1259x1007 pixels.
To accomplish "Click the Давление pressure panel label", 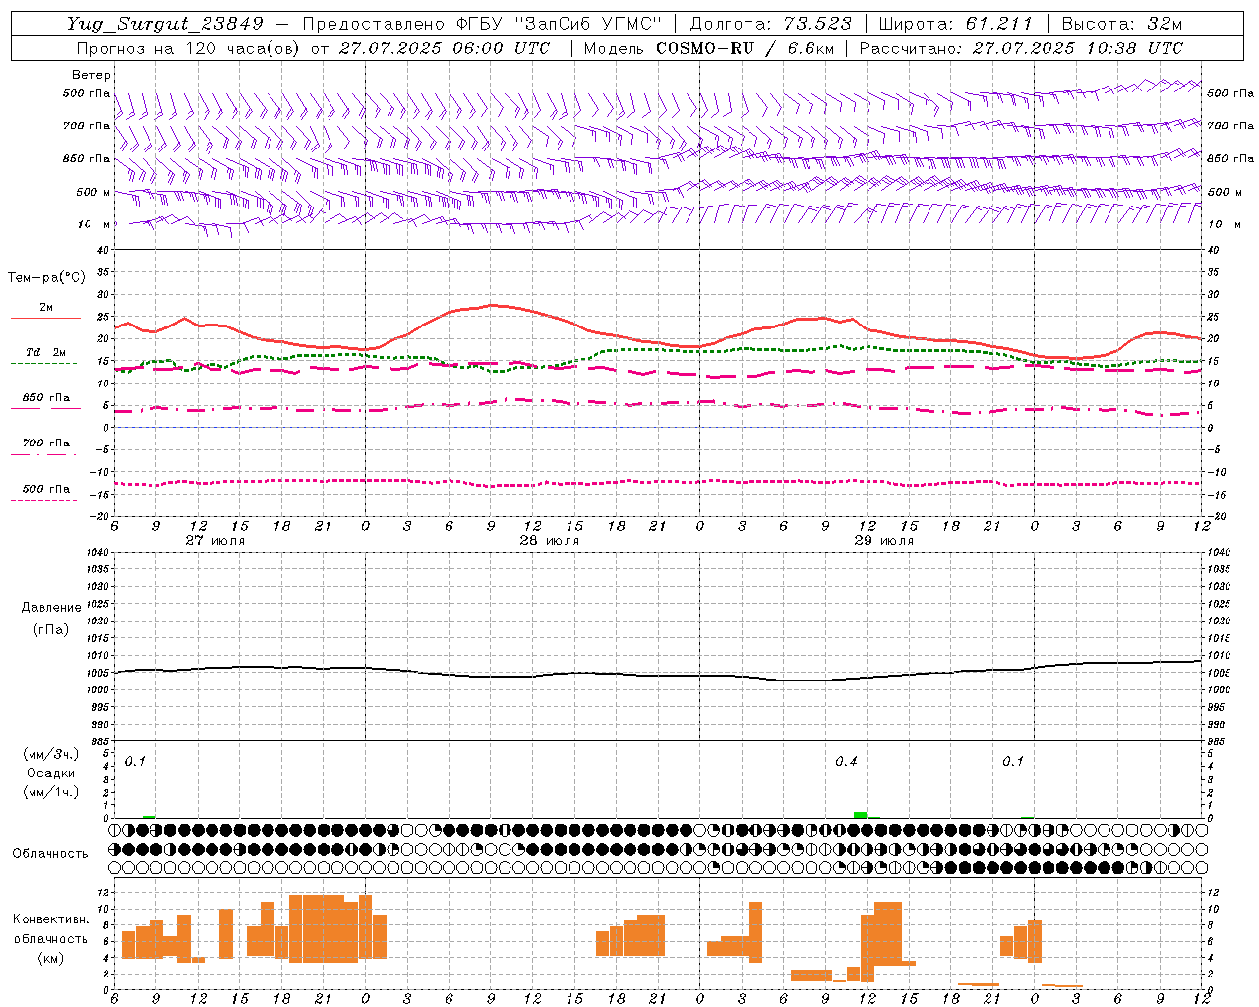I will click(x=50, y=608).
